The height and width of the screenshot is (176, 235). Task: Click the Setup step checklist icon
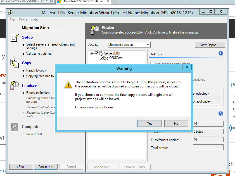(15, 38)
